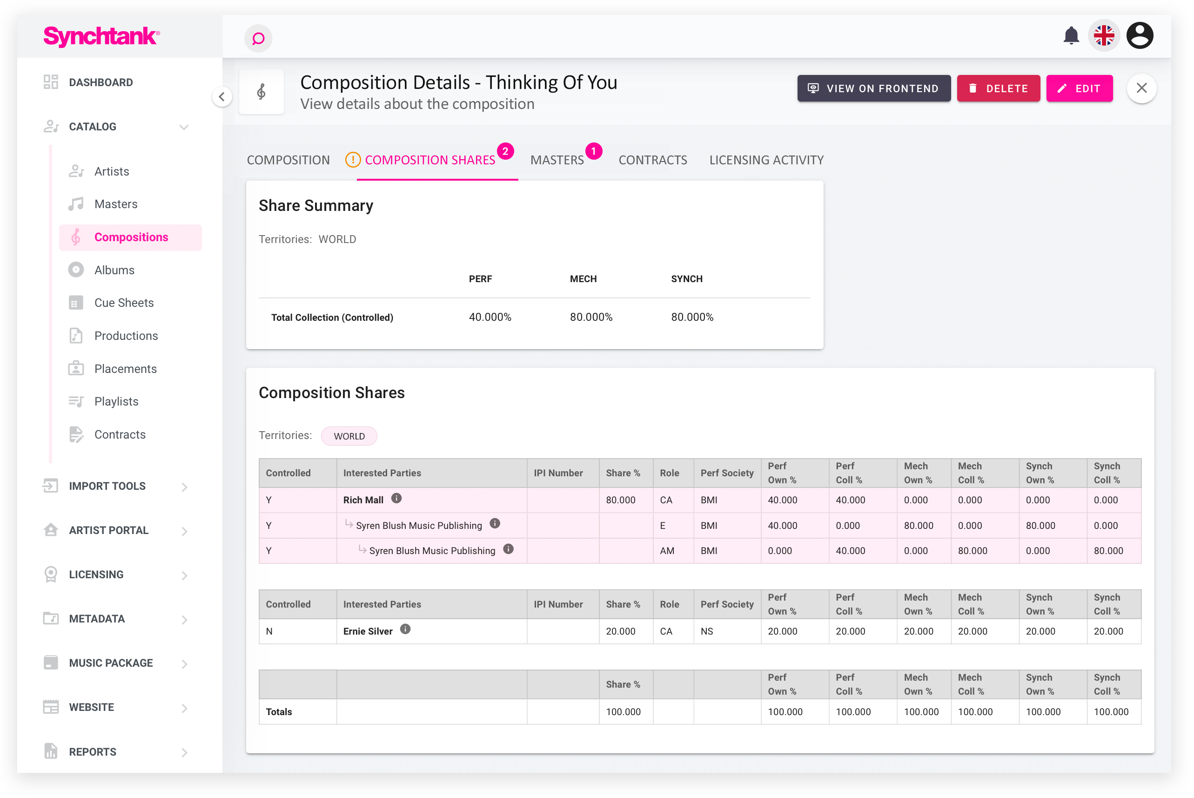Open the Licensing Activity tab

point(766,160)
